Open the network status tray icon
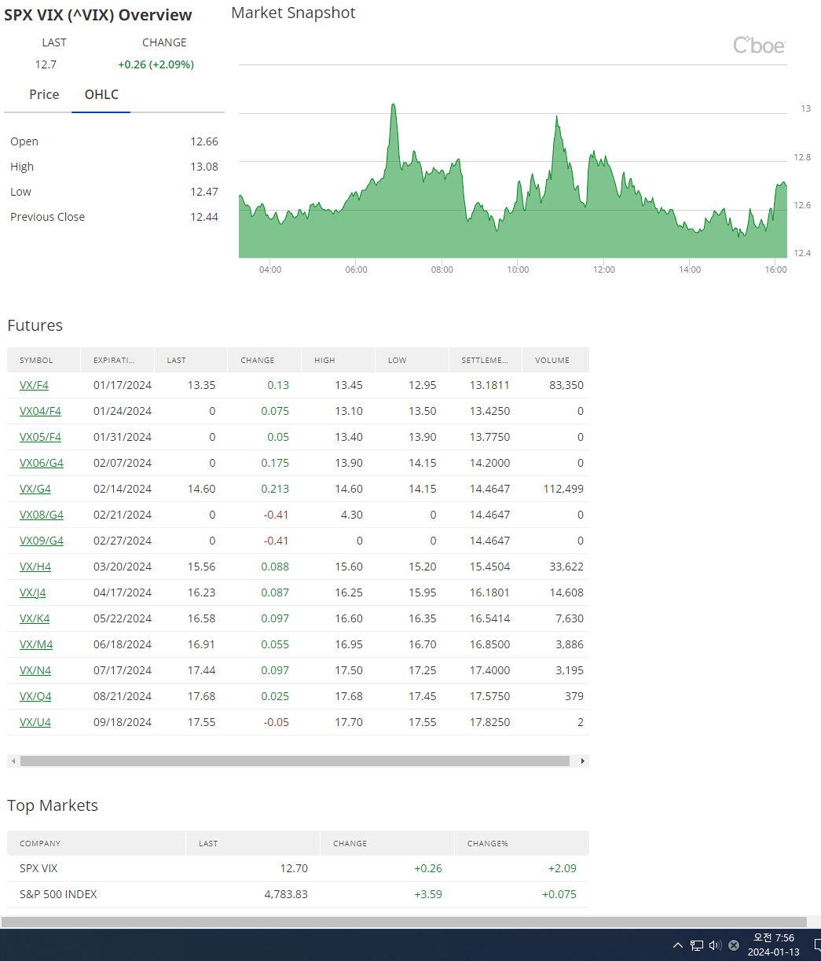The width and height of the screenshot is (821, 961). (697, 945)
